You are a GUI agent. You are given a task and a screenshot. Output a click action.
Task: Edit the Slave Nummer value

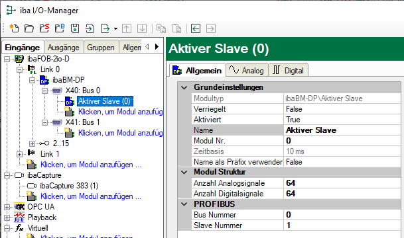(342, 225)
